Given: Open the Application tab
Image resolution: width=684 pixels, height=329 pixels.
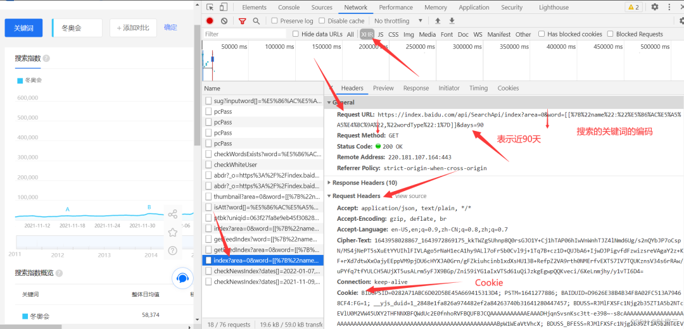Looking at the screenshot, I should click(474, 7).
